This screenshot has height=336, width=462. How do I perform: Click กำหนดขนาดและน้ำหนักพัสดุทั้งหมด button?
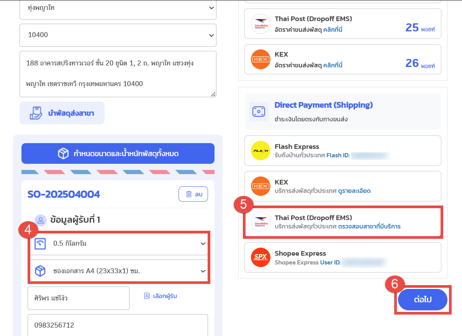[118, 153]
